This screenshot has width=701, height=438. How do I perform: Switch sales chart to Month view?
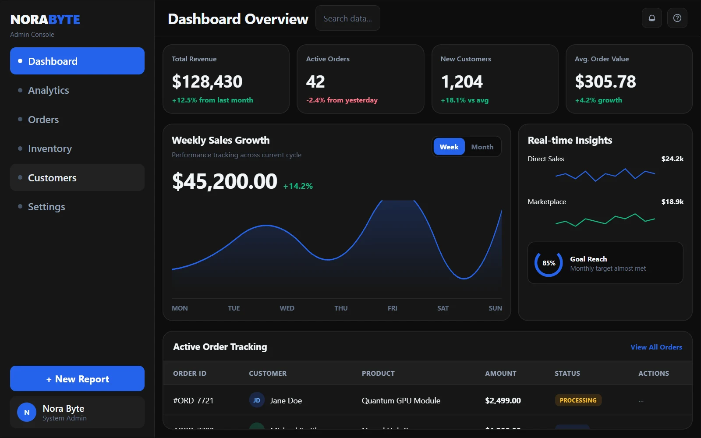481,147
